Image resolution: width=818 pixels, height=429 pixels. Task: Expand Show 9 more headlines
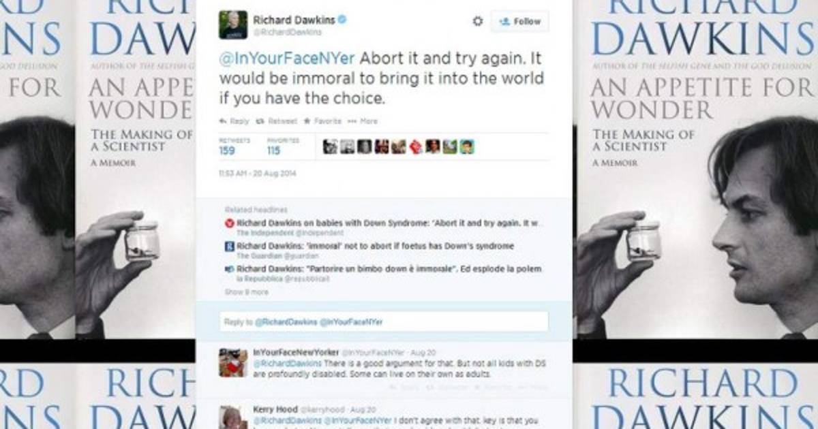click(247, 291)
